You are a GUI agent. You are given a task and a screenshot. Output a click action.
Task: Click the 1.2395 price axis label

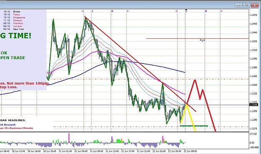click(253, 59)
